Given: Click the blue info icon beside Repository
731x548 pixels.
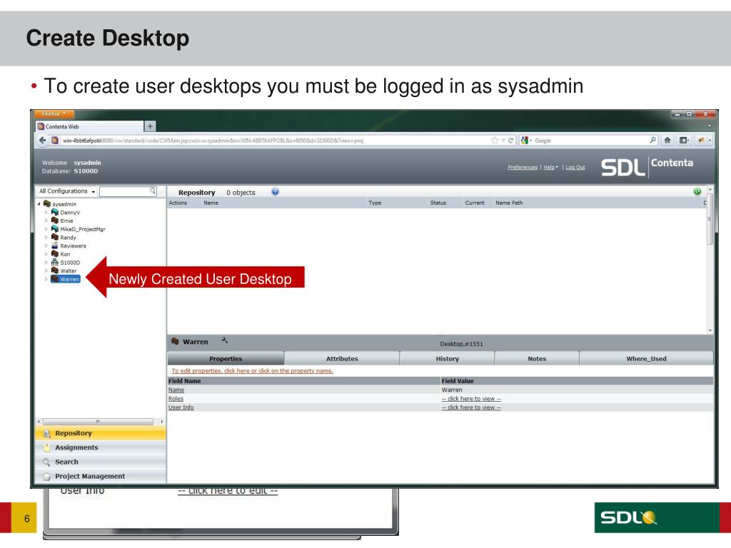Looking at the screenshot, I should tap(275, 192).
